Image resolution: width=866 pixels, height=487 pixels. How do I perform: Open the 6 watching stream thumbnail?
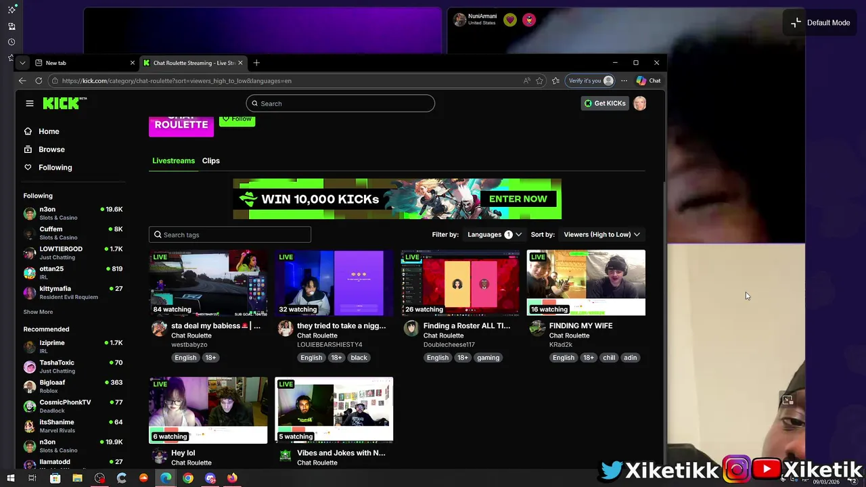click(208, 410)
